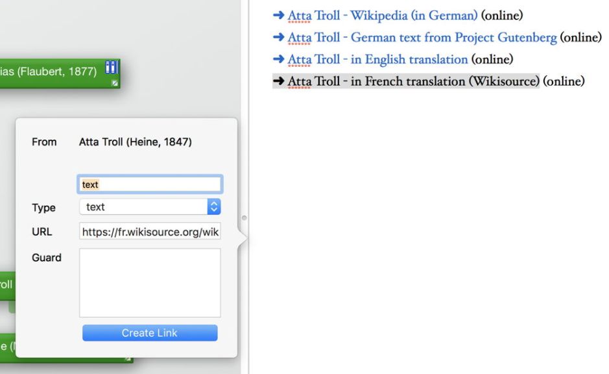Image resolution: width=609 pixels, height=374 pixels.
Task: Select the green note ending in "roll"
Action: pos(6,285)
